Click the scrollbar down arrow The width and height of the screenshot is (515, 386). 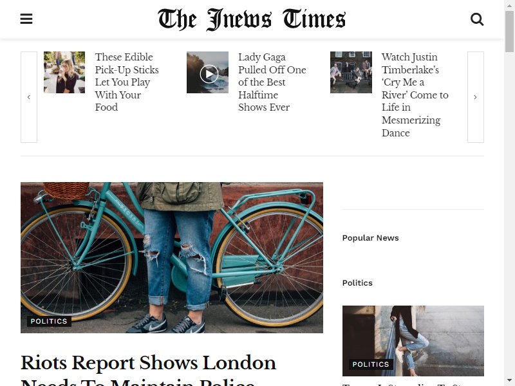pos(509,381)
